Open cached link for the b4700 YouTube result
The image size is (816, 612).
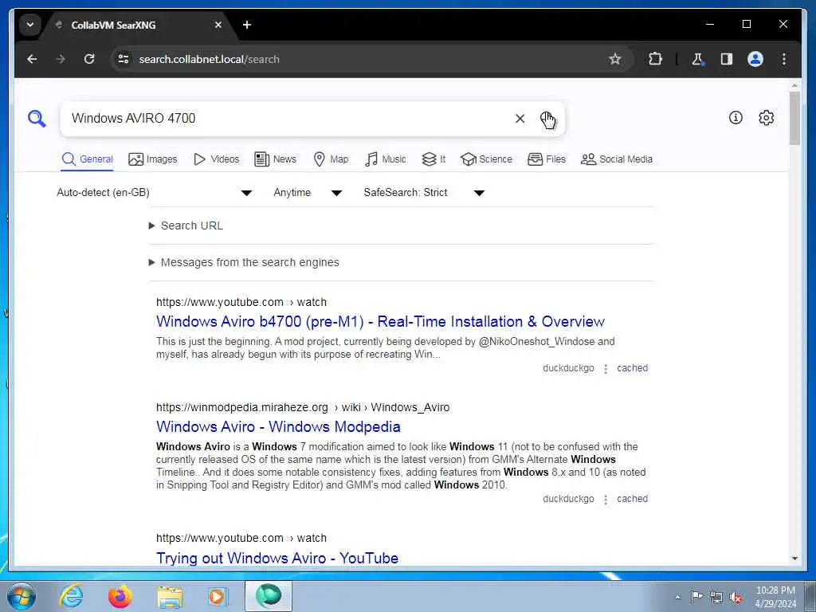632,368
